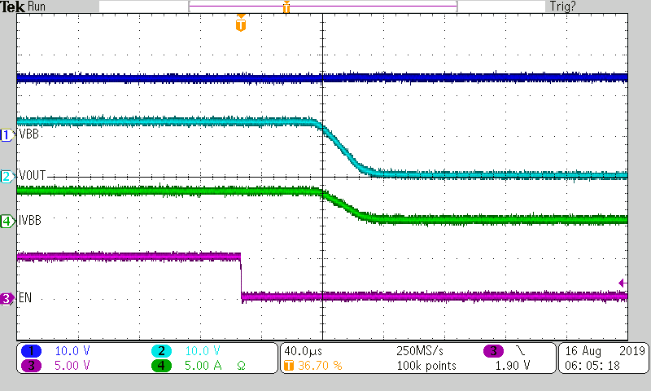Click the VBB waveform label
Screen dimensions: 651x391
click(x=29, y=134)
